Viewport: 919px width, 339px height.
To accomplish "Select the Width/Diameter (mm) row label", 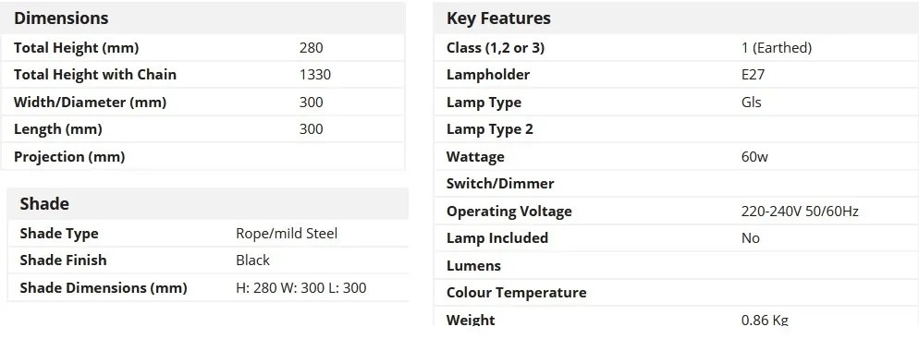I will (x=91, y=103).
